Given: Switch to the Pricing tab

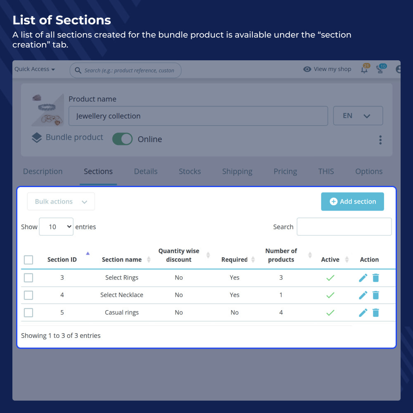Looking at the screenshot, I should (285, 171).
